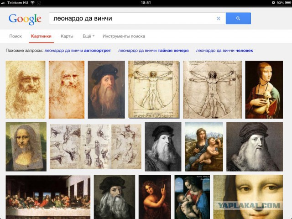Viewport: 292px width, 219px height.
Task: Open the Карты tab
Action: [67, 36]
